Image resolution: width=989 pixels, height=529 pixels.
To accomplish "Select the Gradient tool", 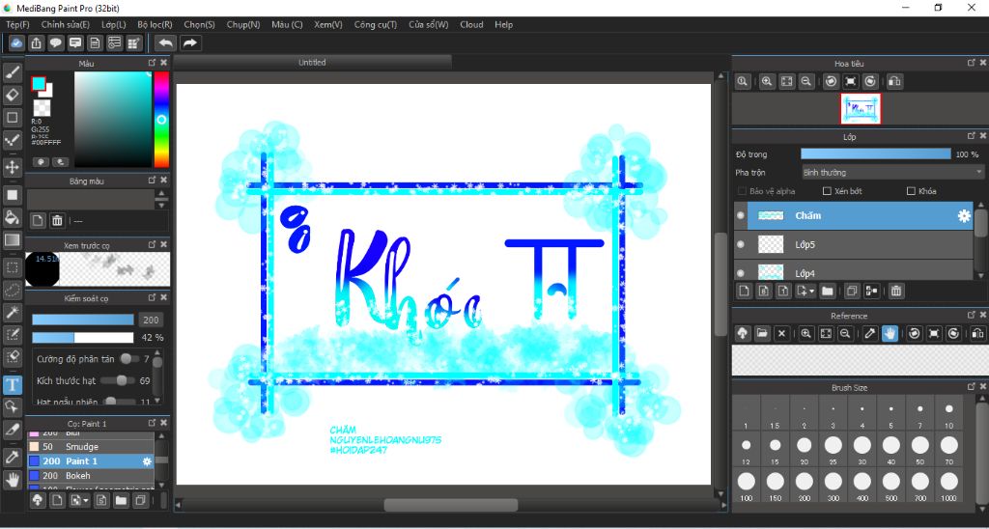I will tap(12, 240).
